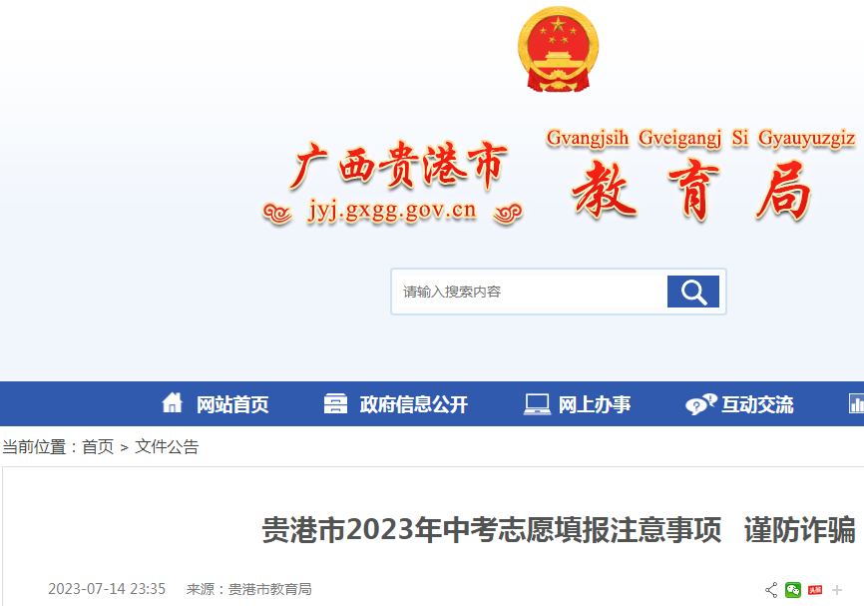Focus the 请输入搜索内容 search field
Image resolution: width=864 pixels, height=606 pixels.
532,292
